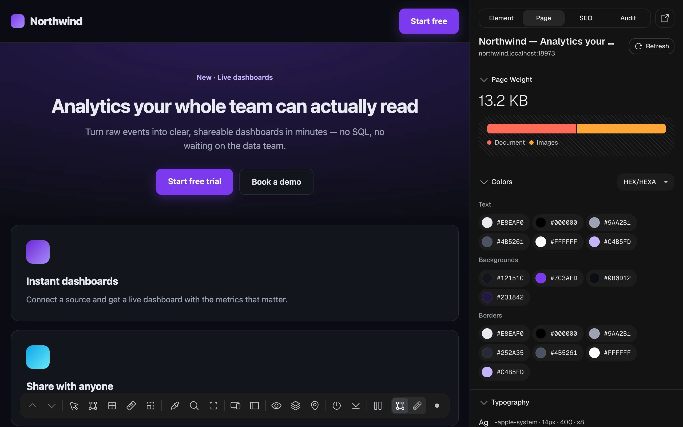The width and height of the screenshot is (683, 427).
Task: Click the #7C3AED background color swatch
Action: (x=558, y=278)
